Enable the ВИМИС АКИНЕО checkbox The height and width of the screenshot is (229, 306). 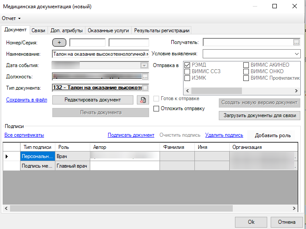[246, 65]
